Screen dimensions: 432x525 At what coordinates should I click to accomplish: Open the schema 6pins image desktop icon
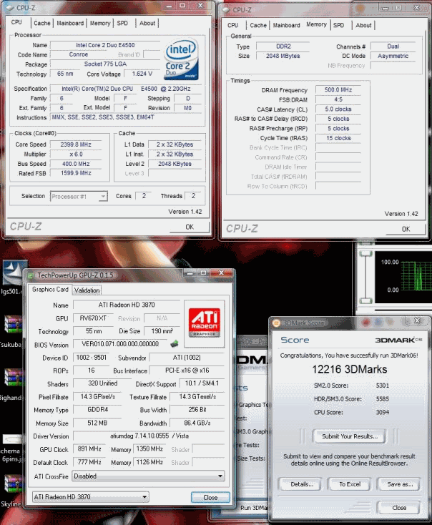[11, 448]
